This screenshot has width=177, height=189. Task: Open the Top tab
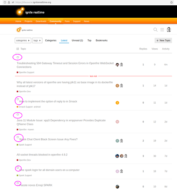pos(89,40)
